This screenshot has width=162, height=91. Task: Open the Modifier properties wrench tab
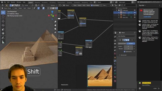115,61
